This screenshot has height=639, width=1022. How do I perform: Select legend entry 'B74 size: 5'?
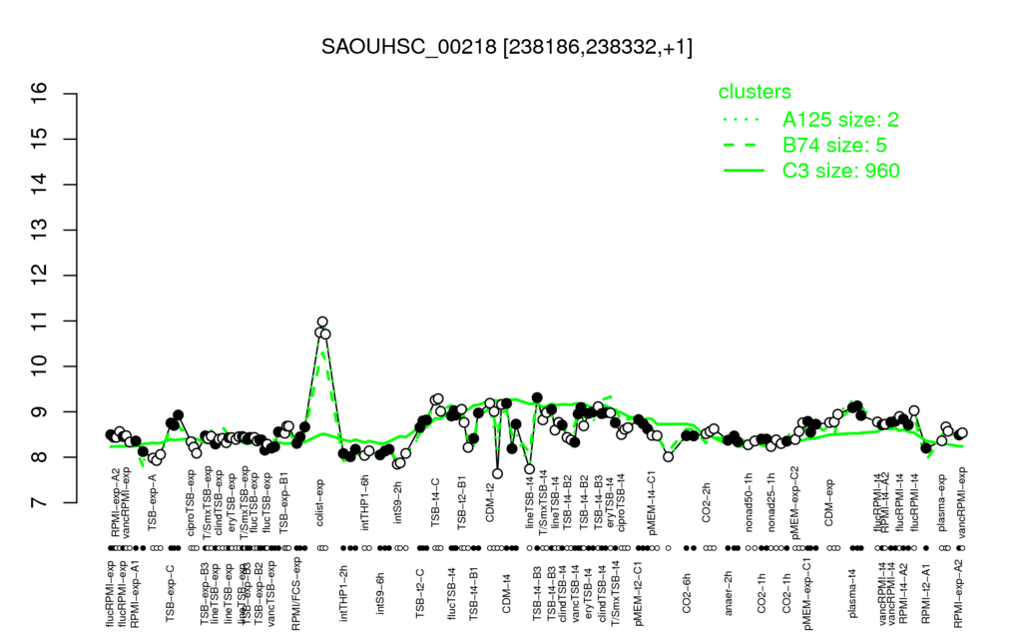pos(834,145)
